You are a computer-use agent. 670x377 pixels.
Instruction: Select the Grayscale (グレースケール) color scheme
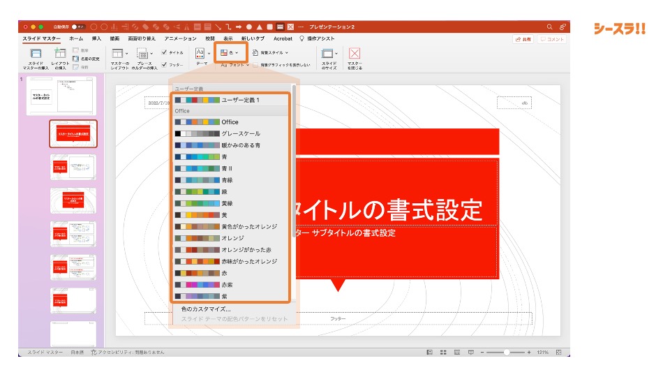pos(231,133)
